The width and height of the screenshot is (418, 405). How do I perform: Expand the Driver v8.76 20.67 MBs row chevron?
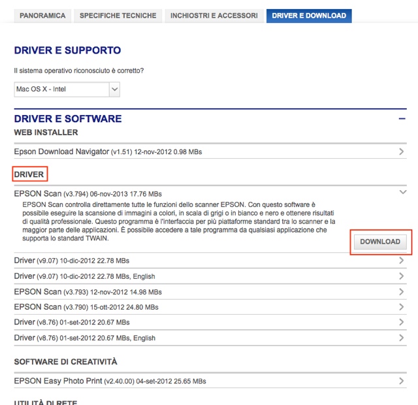(x=402, y=322)
